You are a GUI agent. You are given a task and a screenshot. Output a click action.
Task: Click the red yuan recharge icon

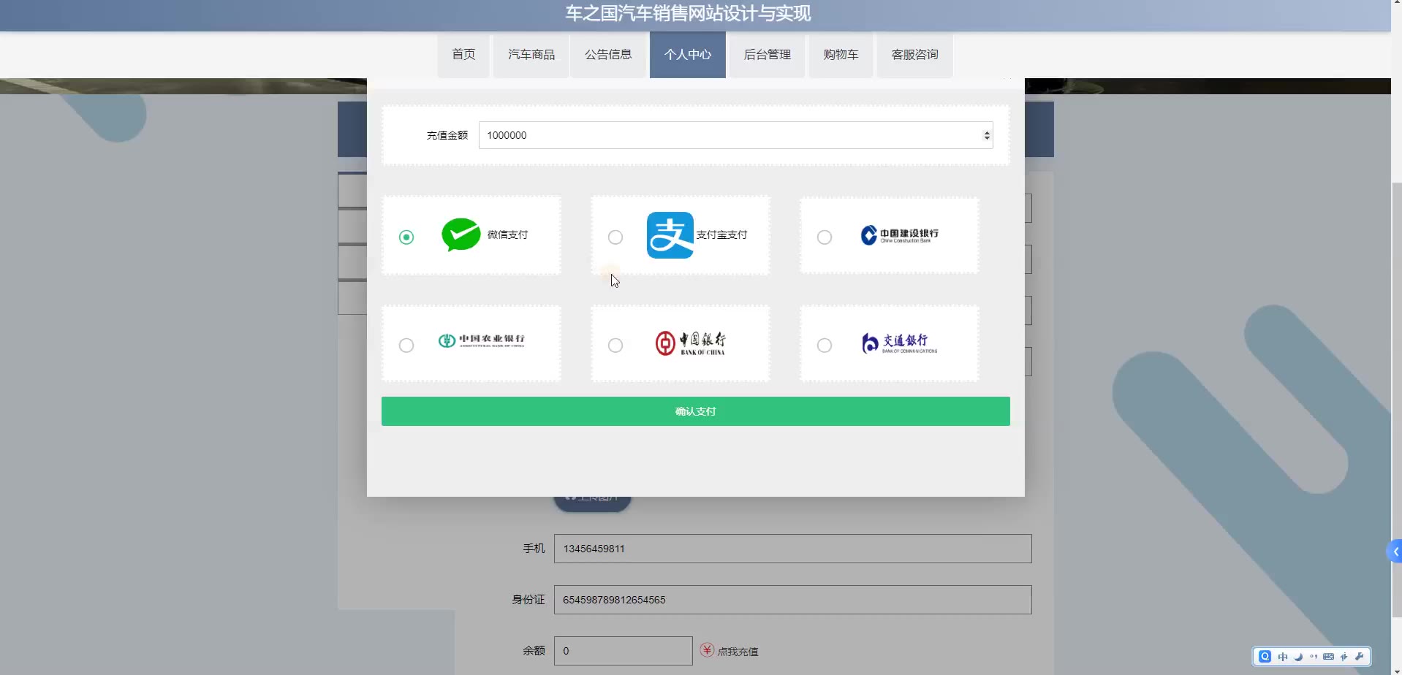(x=707, y=650)
